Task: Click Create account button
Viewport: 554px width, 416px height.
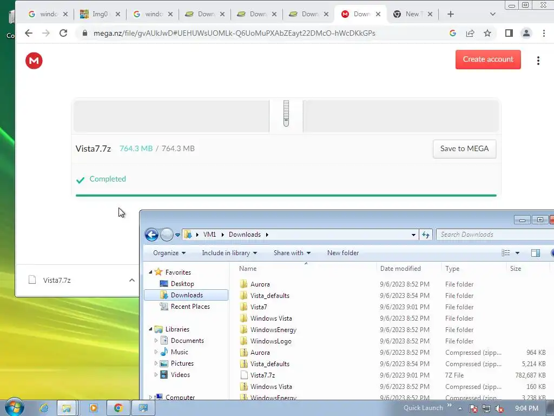Action: (488, 60)
